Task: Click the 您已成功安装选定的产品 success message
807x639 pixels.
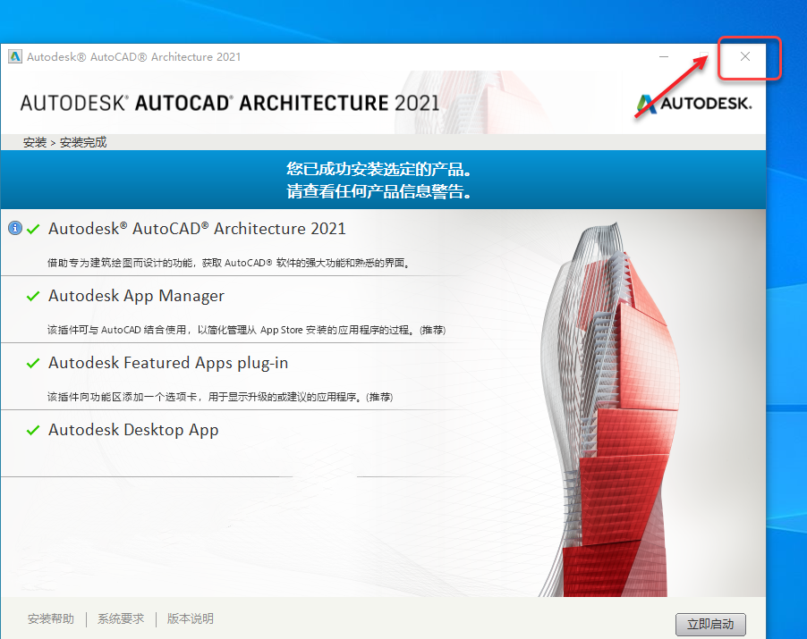Action: [378, 169]
